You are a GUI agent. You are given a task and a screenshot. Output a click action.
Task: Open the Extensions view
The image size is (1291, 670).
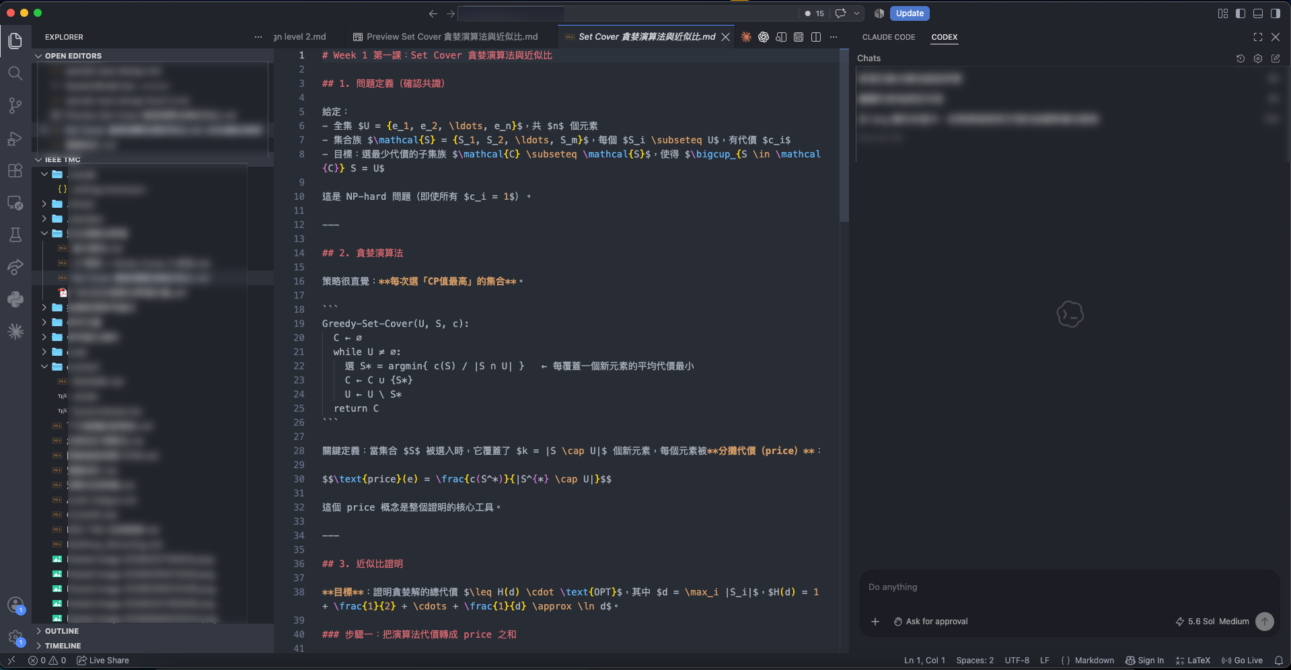pos(15,170)
